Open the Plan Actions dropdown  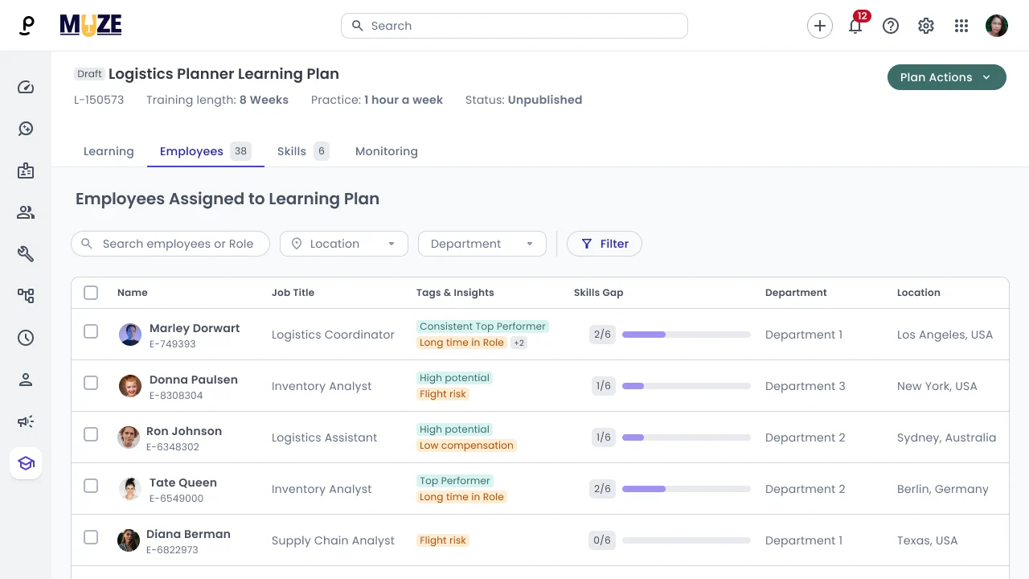pyautogui.click(x=947, y=77)
